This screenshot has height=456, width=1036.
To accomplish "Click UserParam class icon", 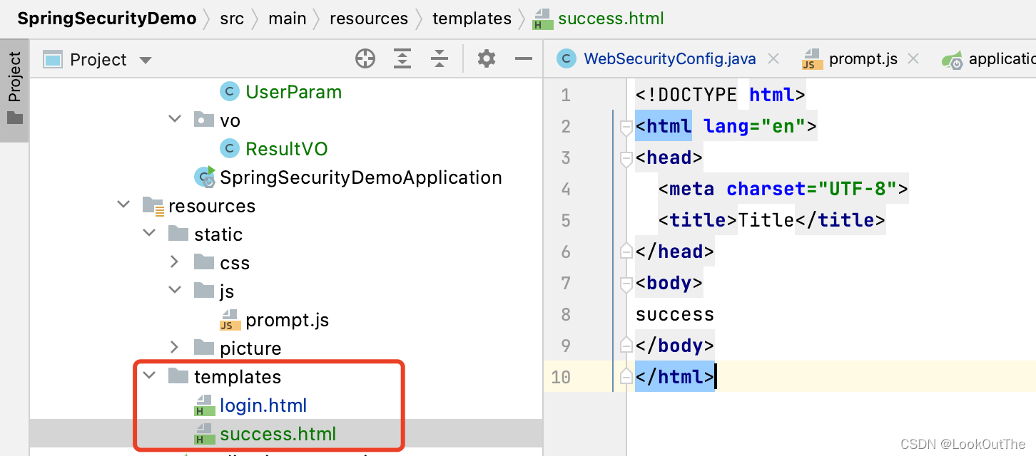I will point(229,91).
